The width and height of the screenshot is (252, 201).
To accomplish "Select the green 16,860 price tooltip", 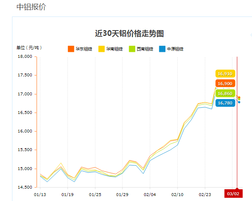I will point(225,93).
